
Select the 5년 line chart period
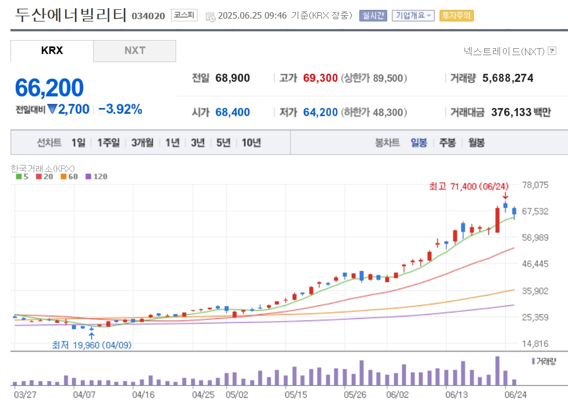(x=223, y=143)
